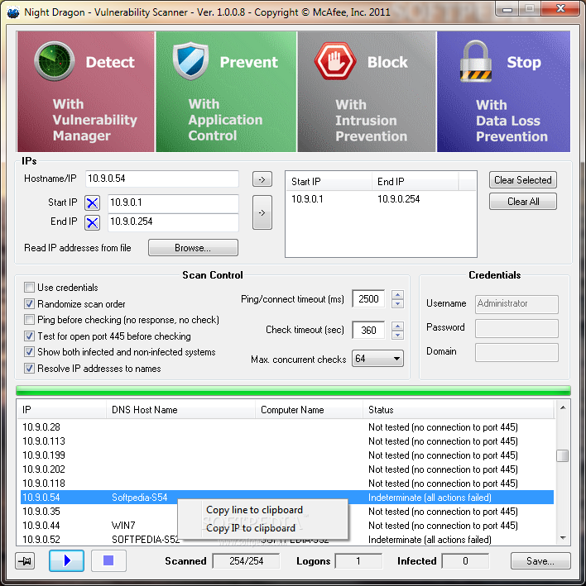Sort by Status column header

(x=459, y=410)
